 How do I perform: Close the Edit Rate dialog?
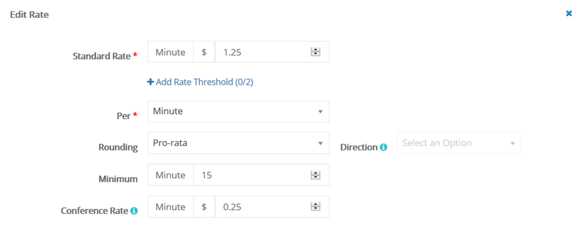point(569,13)
